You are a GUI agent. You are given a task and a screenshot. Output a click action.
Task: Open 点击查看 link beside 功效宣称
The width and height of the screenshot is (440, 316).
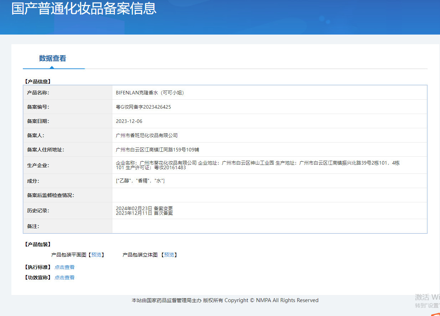pos(65,278)
